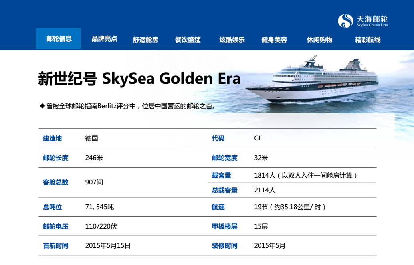
Task: Click the title 新世纪号 SkySea Golden Era
Action: [139, 79]
